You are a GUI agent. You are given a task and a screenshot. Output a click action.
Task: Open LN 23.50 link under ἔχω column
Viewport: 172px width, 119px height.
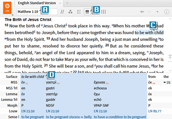(x=100, y=111)
